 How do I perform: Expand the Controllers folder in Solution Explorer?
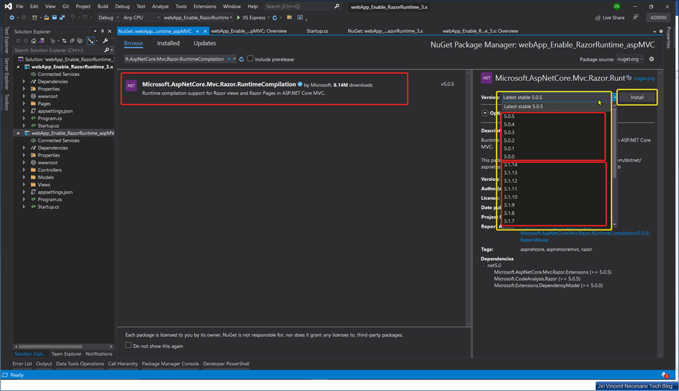[x=25, y=170]
